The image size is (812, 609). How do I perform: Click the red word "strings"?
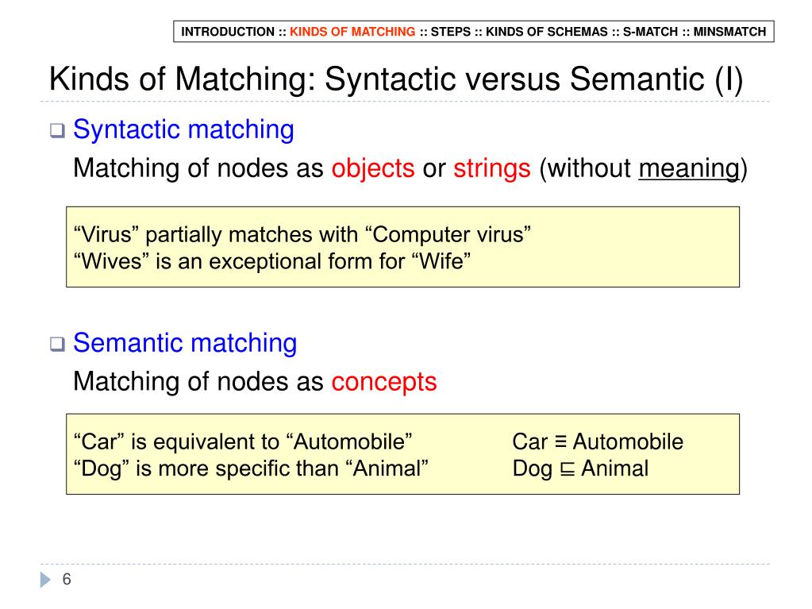pos(492,168)
